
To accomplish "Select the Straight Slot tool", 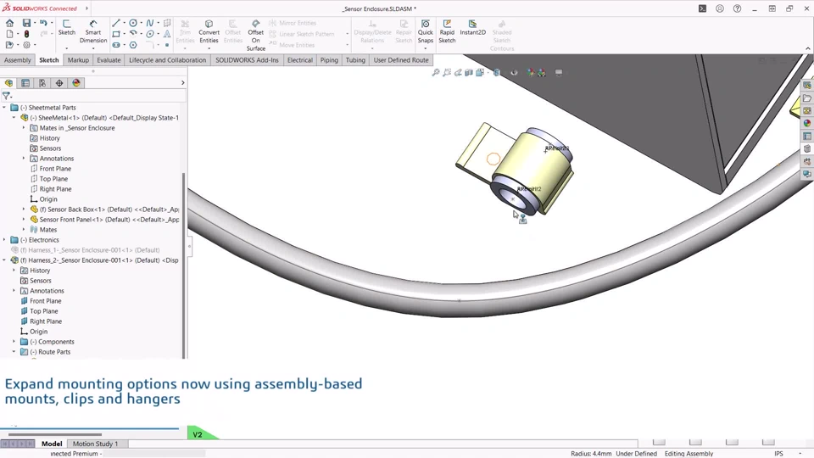I will 116,45.
